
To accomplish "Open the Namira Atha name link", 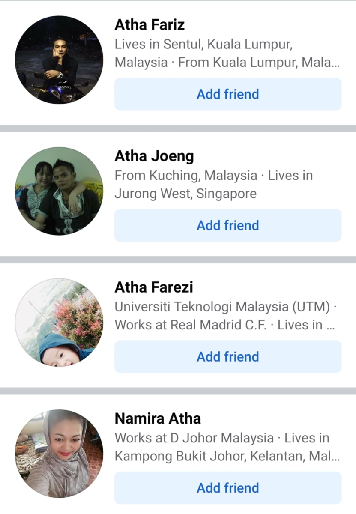I will (158, 418).
